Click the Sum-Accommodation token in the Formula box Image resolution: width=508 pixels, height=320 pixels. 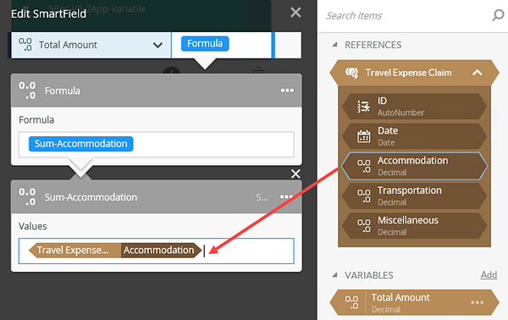point(80,144)
